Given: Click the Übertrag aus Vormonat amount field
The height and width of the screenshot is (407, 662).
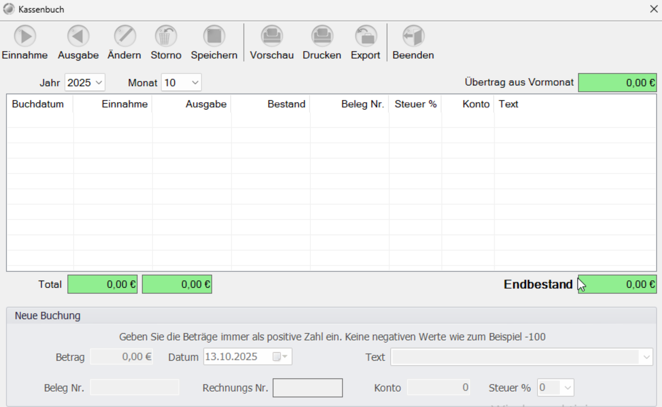Looking at the screenshot, I should [x=617, y=82].
